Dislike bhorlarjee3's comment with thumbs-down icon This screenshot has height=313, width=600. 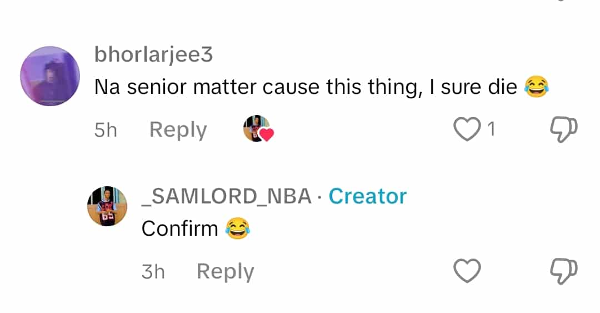(563, 130)
